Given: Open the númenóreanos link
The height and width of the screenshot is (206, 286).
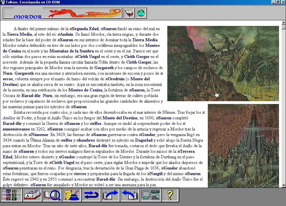Looking at the screenshot, I should pos(16,129).
